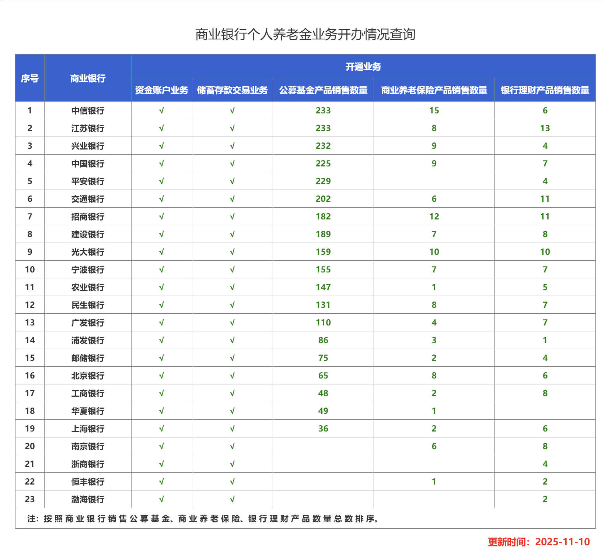The image size is (605, 553).
Task: Click the page title 商业银行个人养老金业务开办情况查询
Action: [305, 35]
